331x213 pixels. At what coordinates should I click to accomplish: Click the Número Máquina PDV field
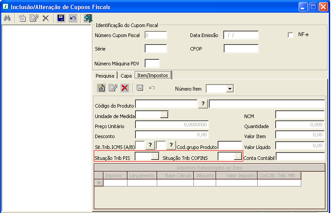(152, 64)
